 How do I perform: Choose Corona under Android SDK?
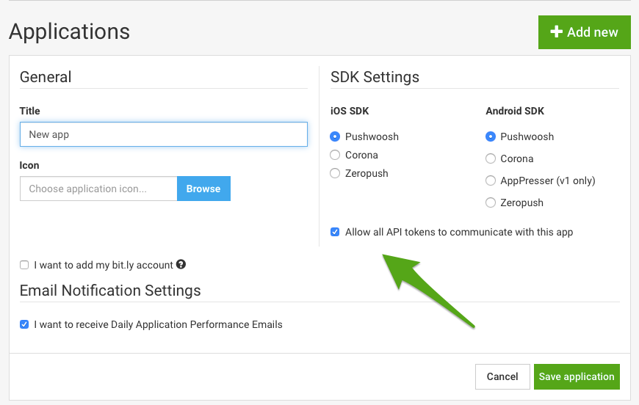490,158
